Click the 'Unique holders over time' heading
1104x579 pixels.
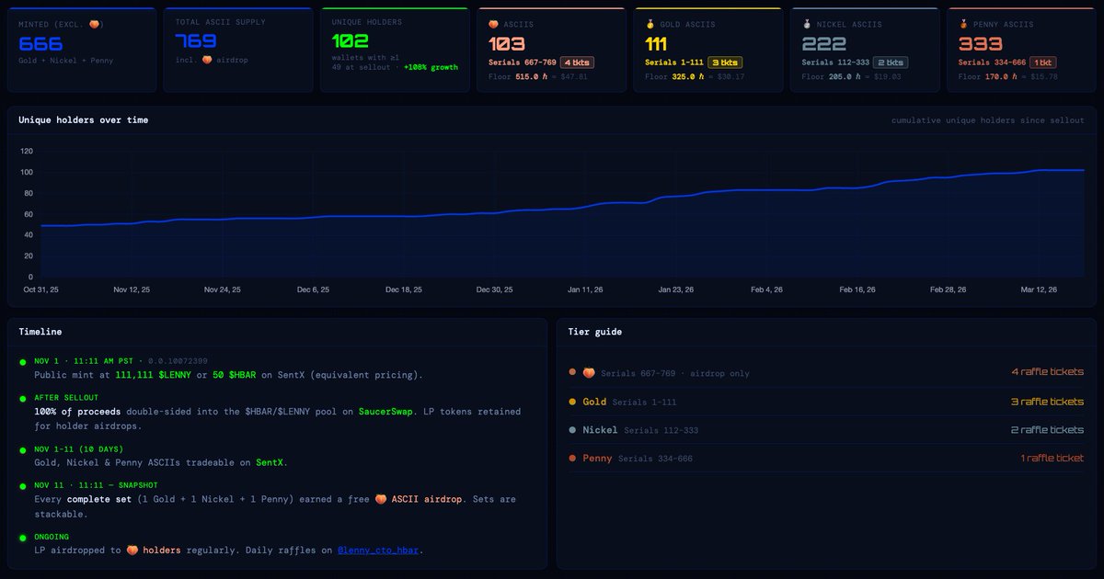[84, 119]
